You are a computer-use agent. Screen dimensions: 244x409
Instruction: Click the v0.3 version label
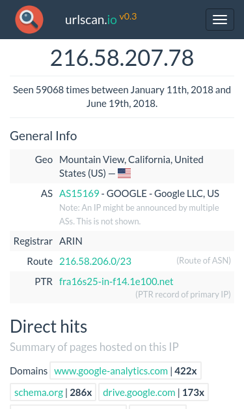point(128,17)
